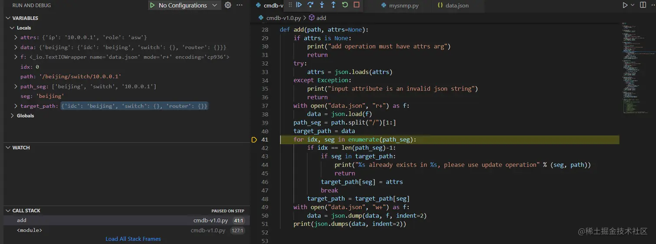Place cursor on the for idx line
Viewport: 656px width, 244px height.
point(355,140)
